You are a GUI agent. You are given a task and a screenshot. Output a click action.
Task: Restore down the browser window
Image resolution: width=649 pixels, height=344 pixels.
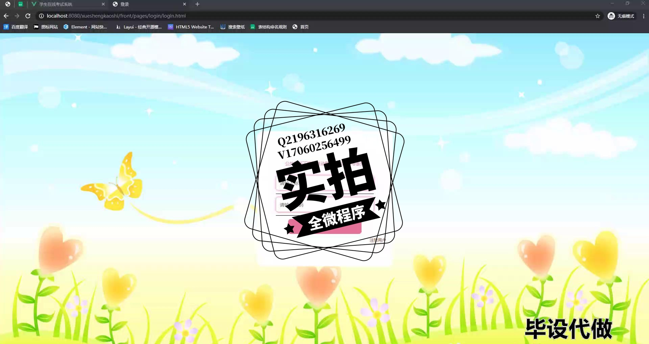(627, 3)
